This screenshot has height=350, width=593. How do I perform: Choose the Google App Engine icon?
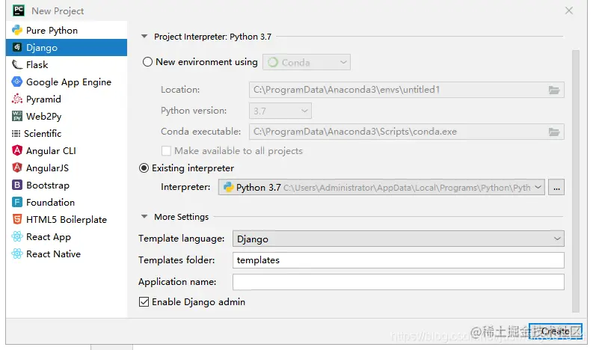[17, 82]
